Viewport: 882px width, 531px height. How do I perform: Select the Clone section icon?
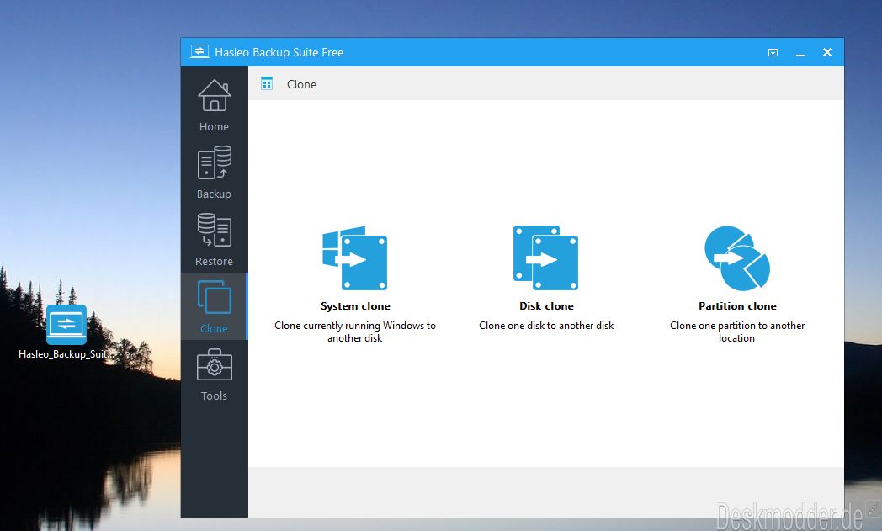pyautogui.click(x=214, y=297)
